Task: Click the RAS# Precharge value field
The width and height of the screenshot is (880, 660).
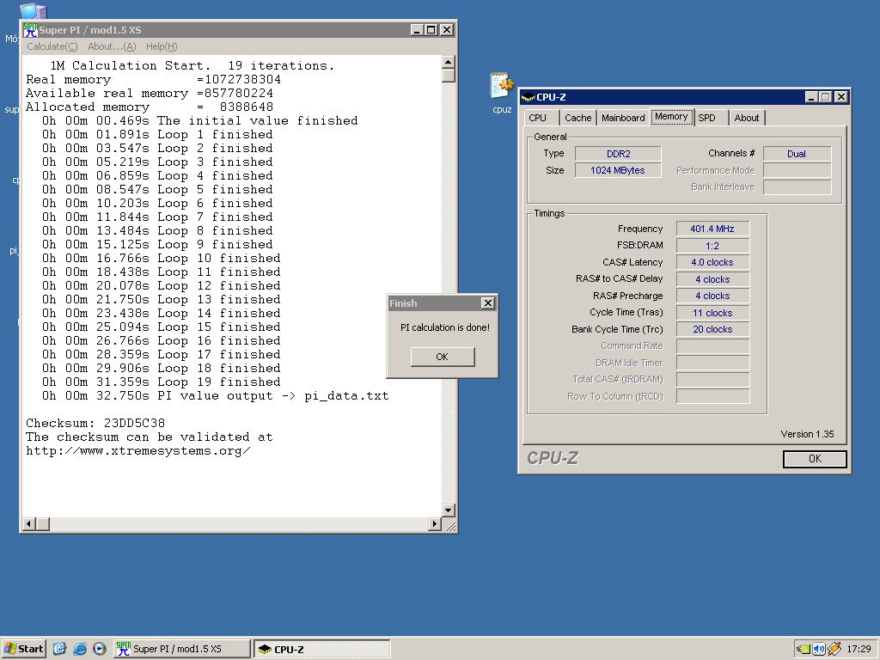Action: [x=712, y=296]
